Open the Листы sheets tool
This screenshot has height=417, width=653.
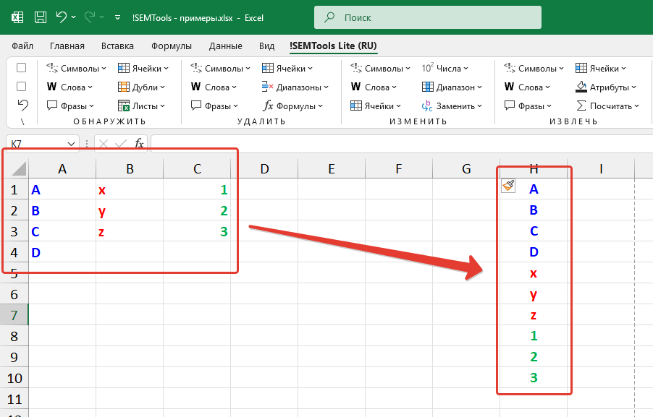click(x=143, y=106)
